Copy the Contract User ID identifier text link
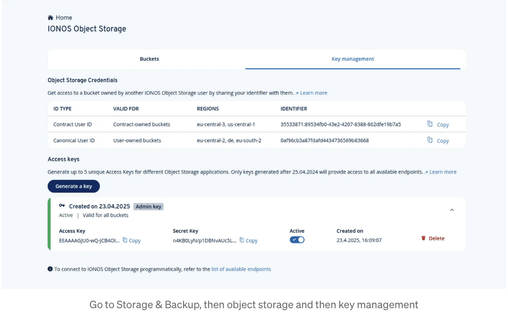Image resolution: width=508 pixels, height=317 pixels. pos(443,125)
